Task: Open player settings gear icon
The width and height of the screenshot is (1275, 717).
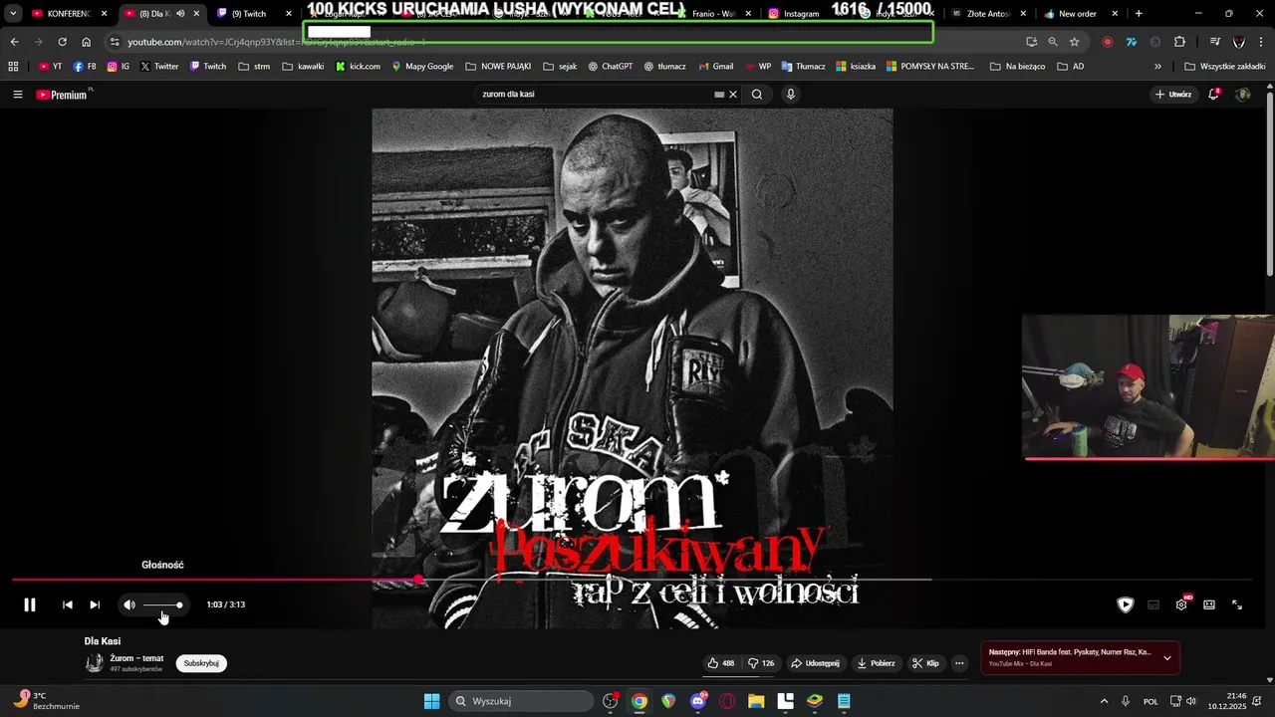Action: 1181,604
